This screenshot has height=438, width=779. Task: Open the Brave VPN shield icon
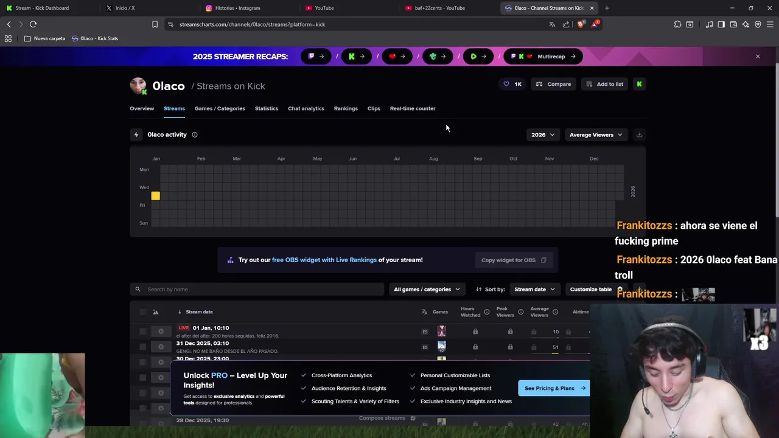click(x=758, y=24)
